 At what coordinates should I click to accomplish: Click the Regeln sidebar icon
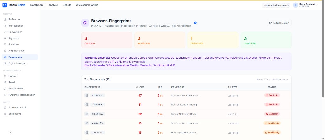5,82
